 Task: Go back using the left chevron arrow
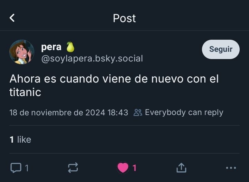tap(12, 18)
